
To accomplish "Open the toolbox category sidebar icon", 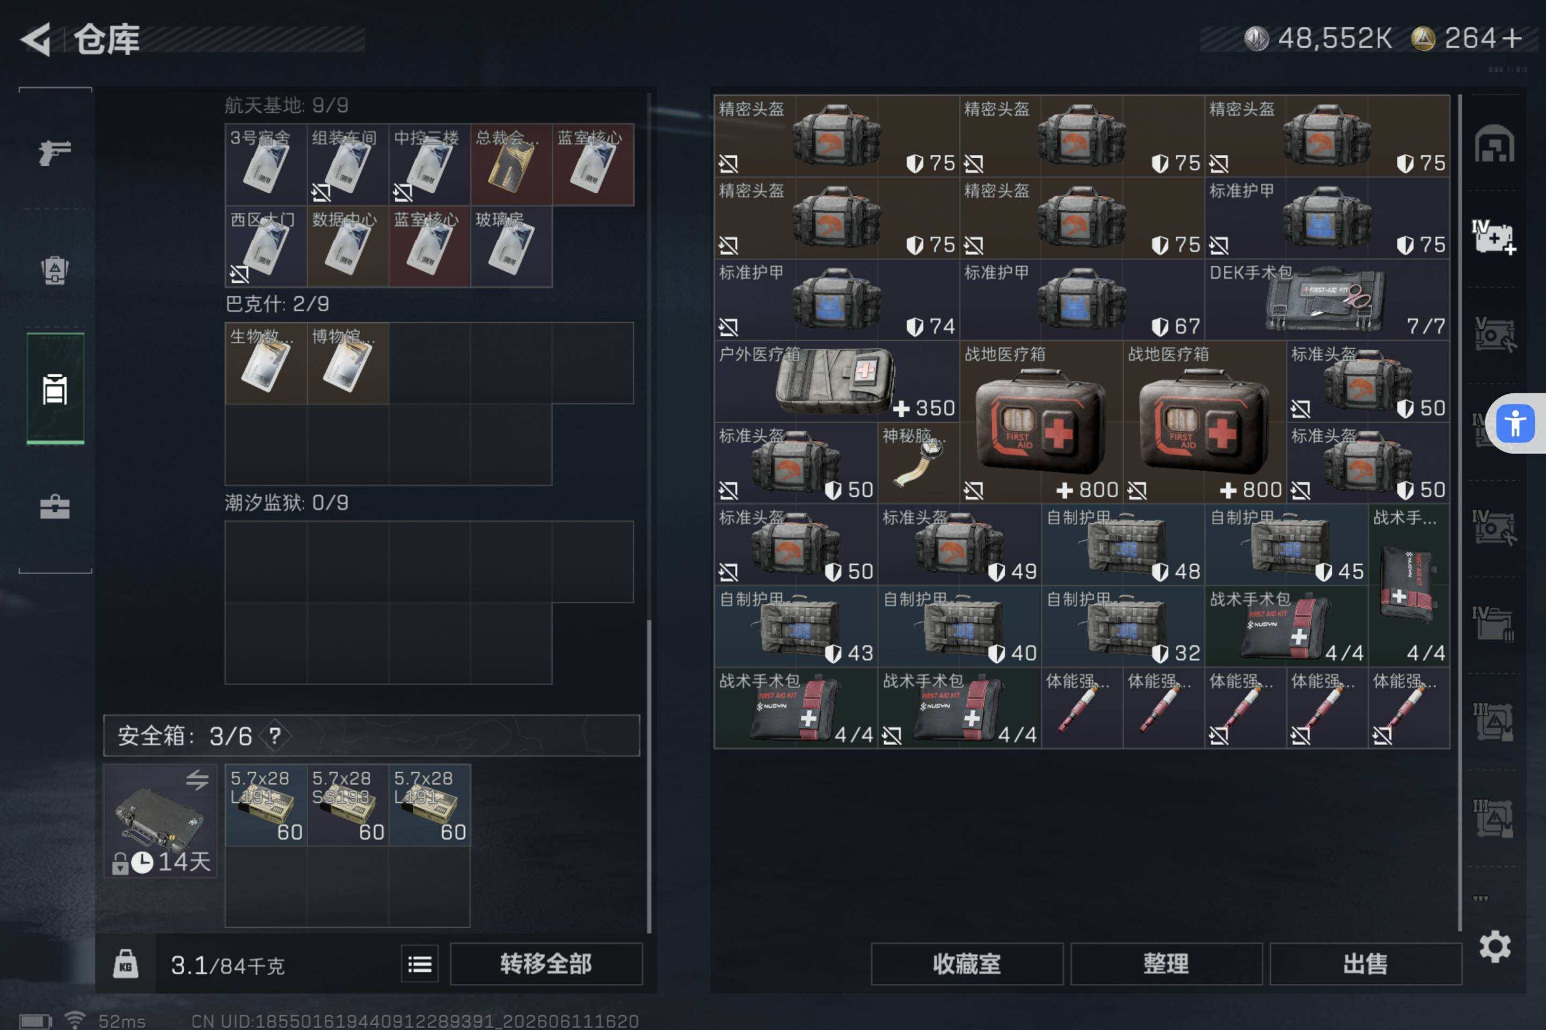I will [55, 506].
